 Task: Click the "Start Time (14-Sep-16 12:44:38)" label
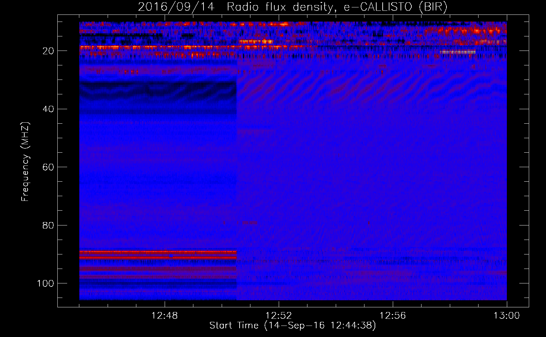click(x=293, y=325)
